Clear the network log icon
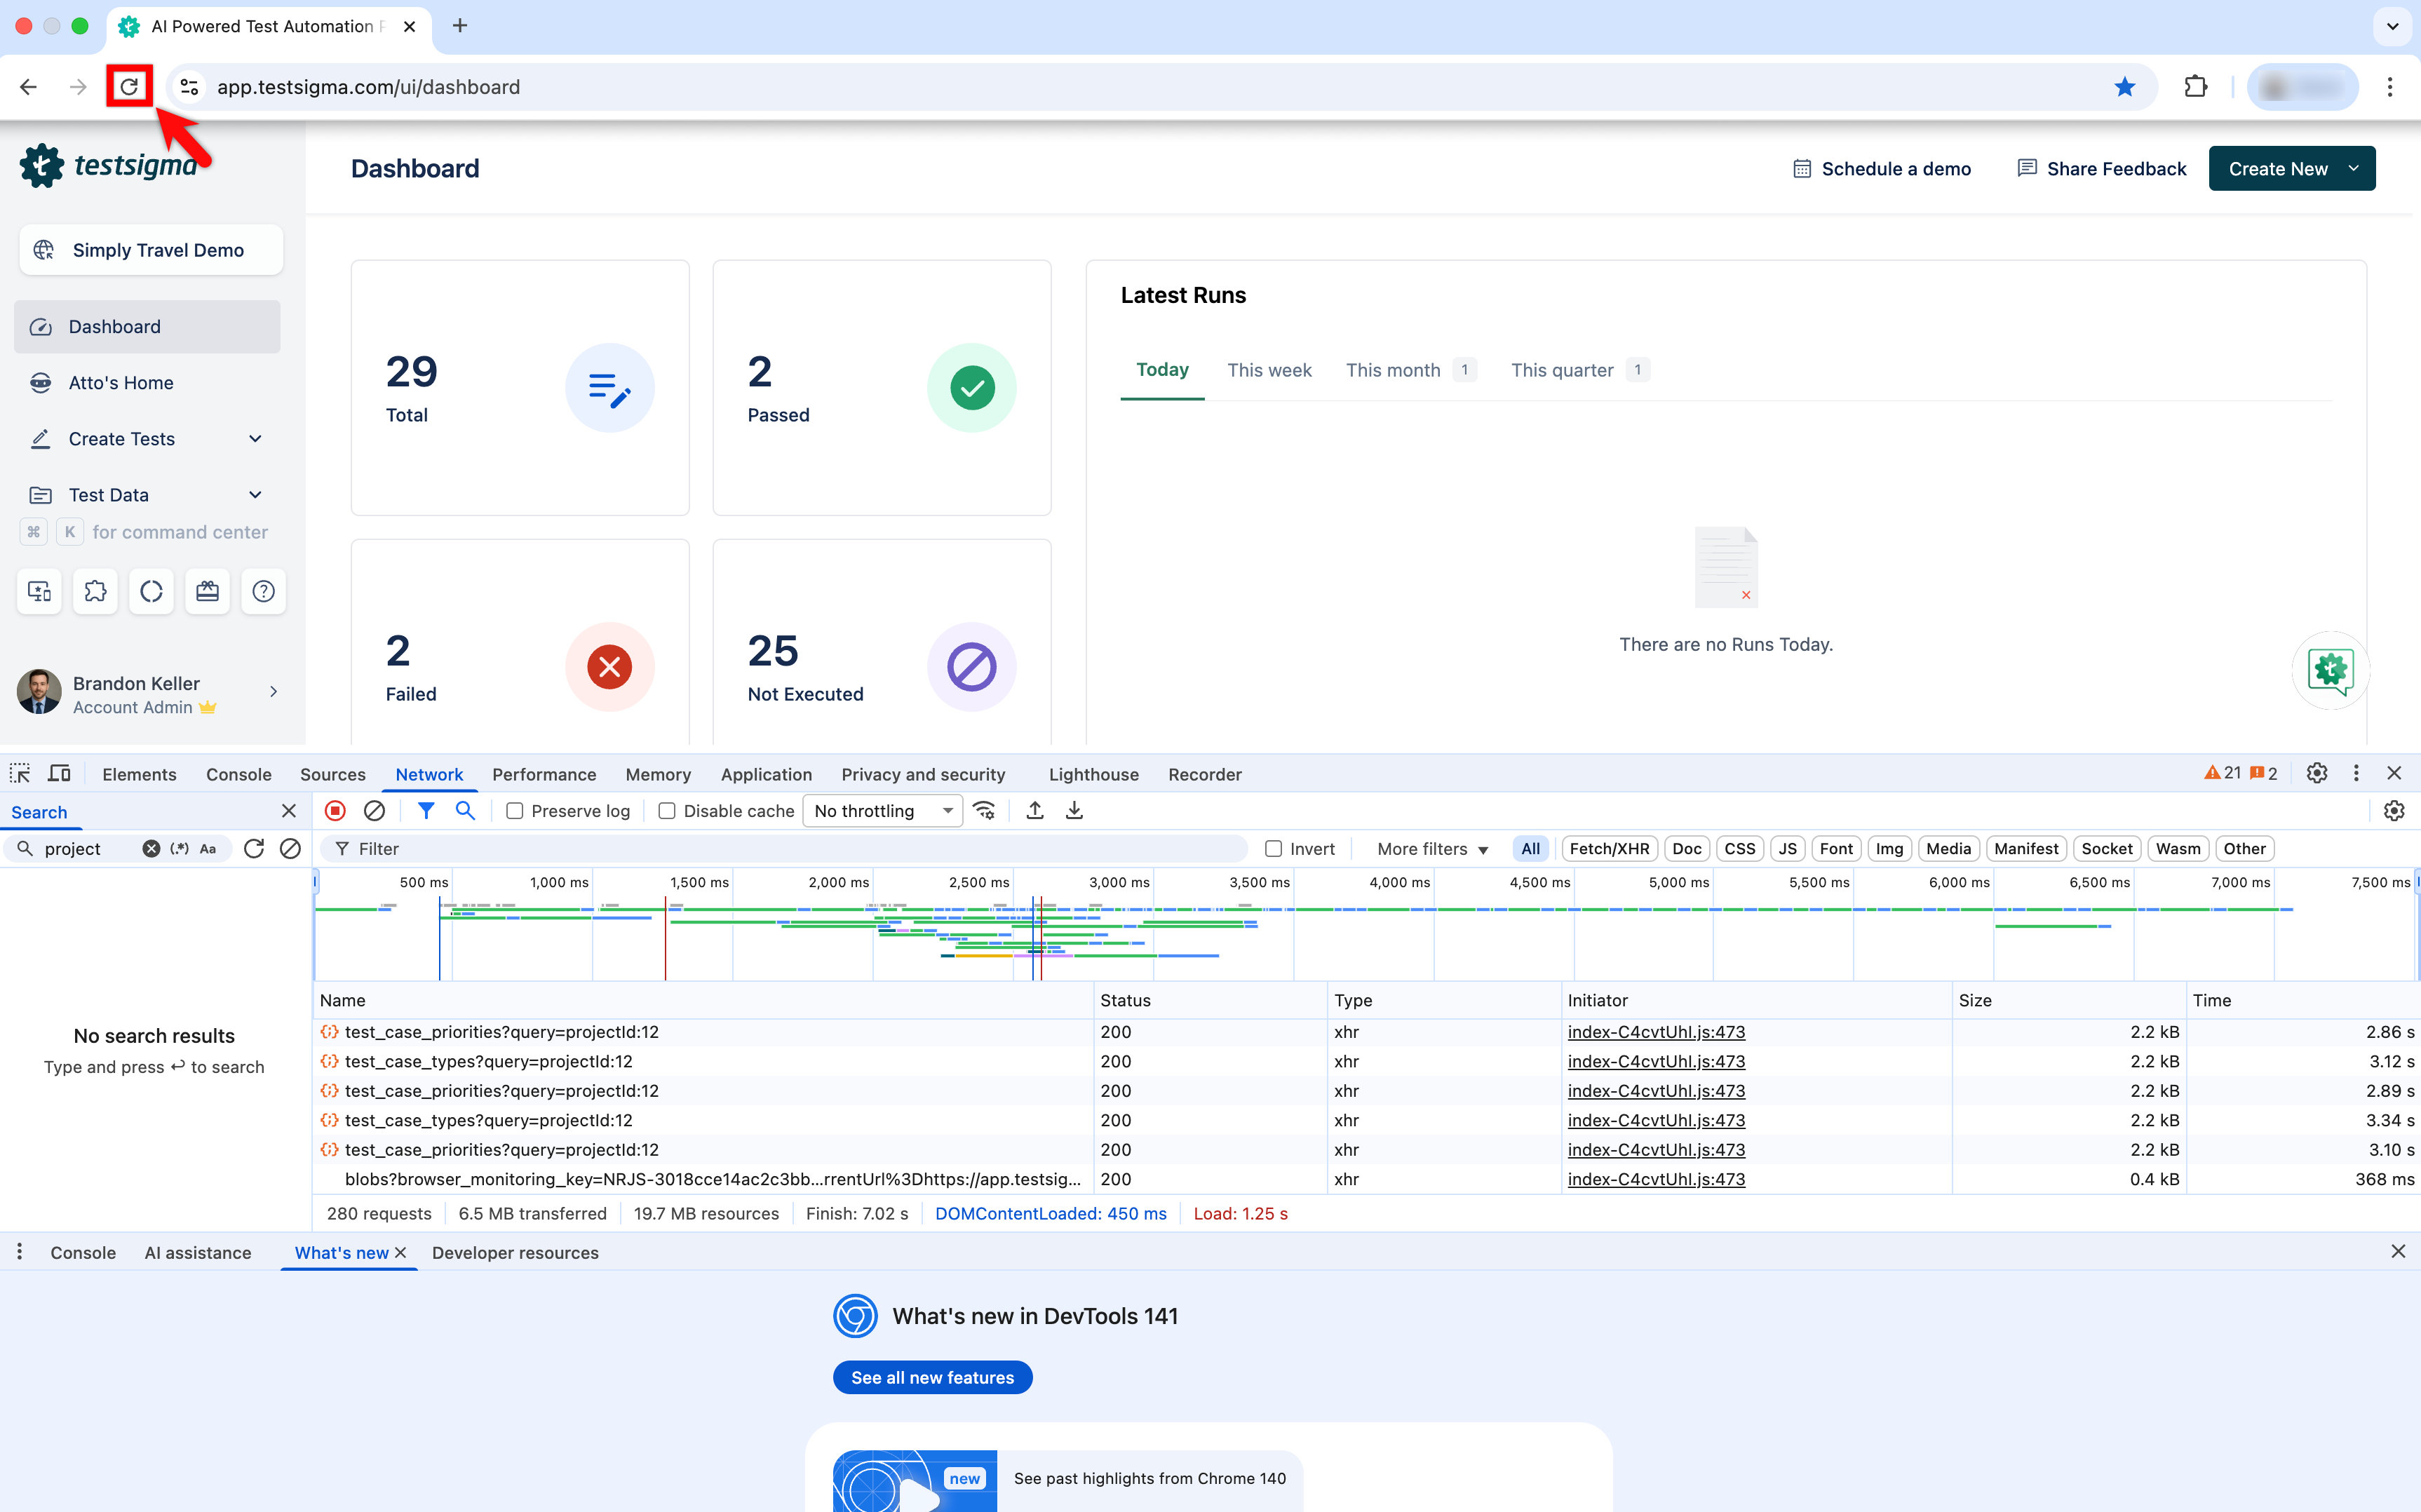 [x=374, y=811]
